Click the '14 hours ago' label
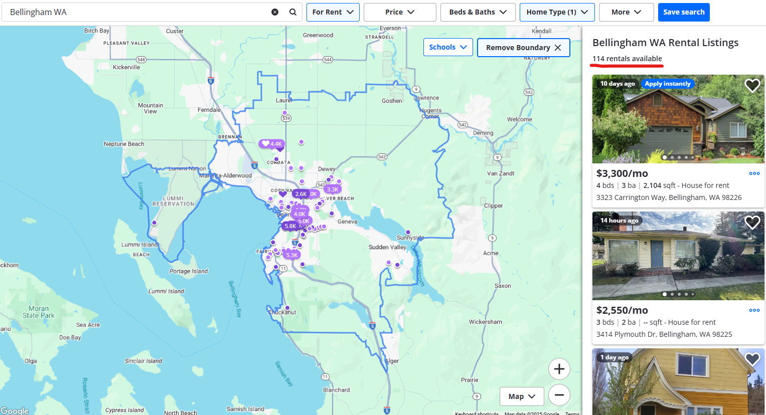The height and width of the screenshot is (415, 766). 619,221
